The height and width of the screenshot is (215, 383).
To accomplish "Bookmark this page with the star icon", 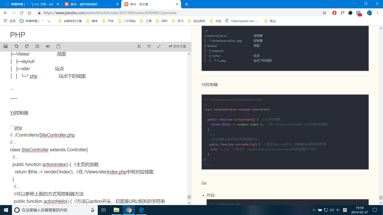I will (324, 13).
